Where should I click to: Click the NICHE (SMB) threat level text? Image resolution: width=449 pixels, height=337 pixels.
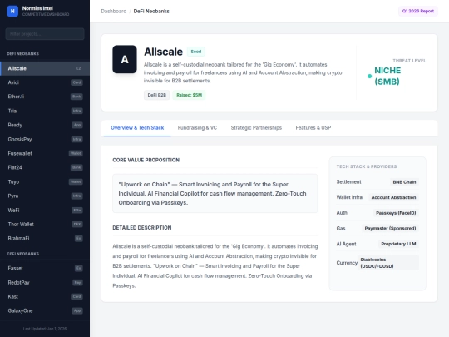tap(387, 76)
